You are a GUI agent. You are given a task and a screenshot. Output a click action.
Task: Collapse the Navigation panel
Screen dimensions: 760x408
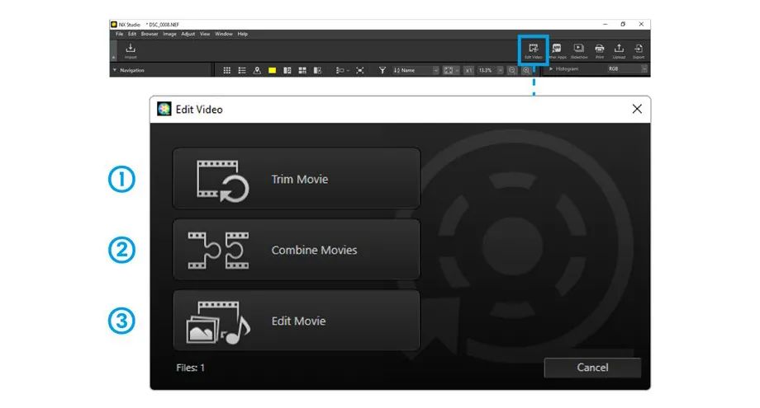tap(115, 70)
